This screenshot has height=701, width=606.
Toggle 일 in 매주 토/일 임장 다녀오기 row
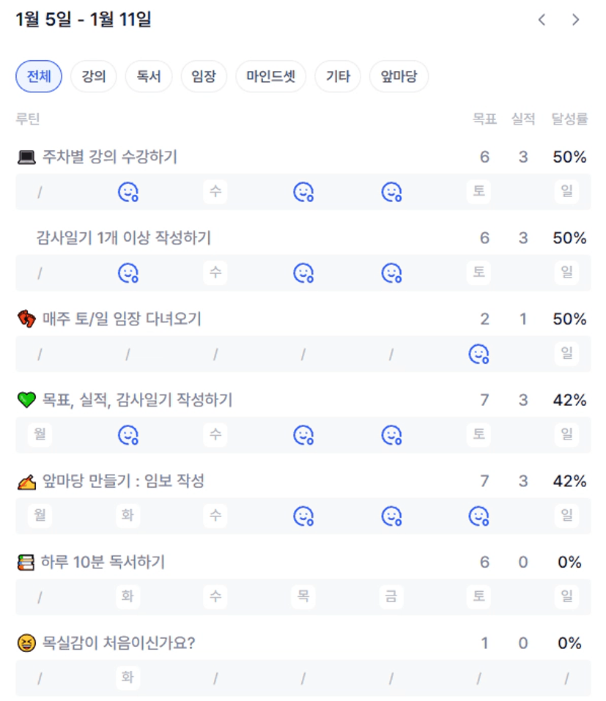click(566, 354)
